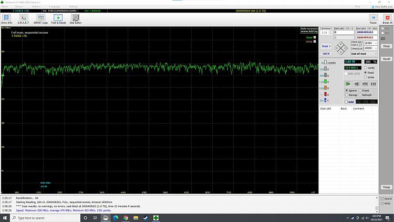This screenshot has height=222, width=394.
Task: Open Google Chrome from taskbar
Action: tap(126, 218)
